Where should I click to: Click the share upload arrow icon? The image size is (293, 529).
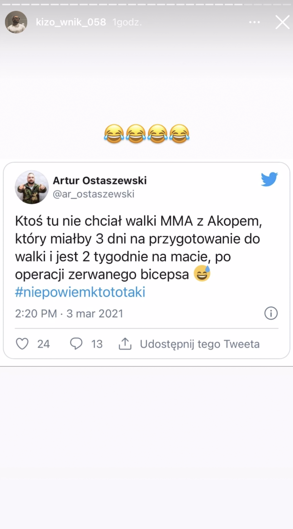click(125, 344)
